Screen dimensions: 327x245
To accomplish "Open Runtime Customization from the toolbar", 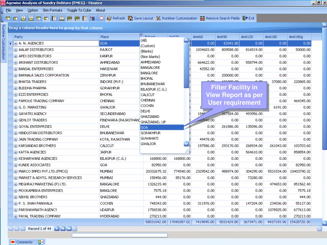I will (x=177, y=18).
